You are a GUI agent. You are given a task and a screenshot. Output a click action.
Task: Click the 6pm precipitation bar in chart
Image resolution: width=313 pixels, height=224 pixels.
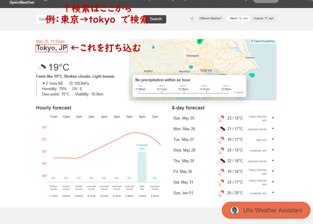142,167
